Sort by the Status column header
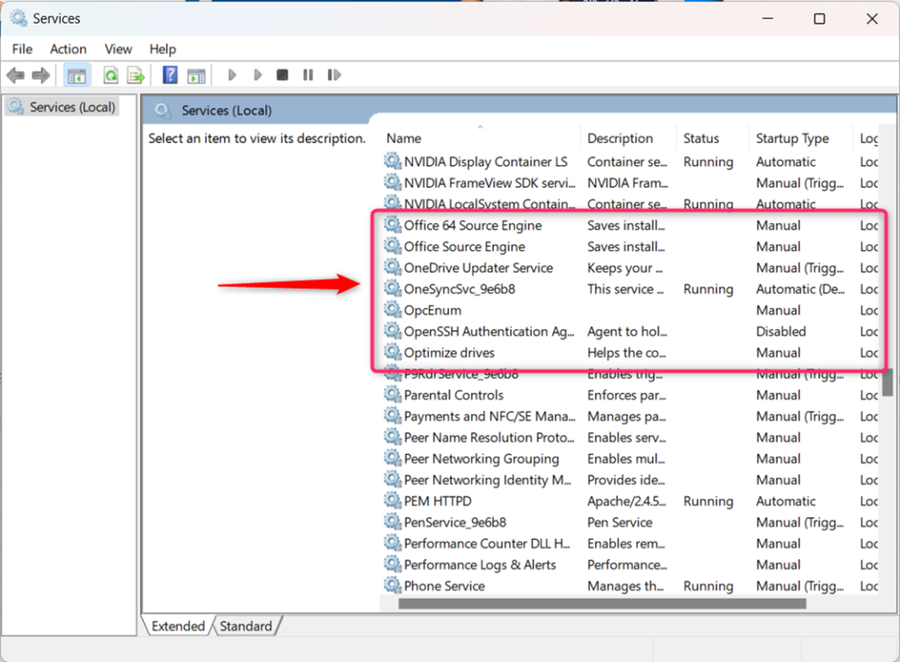This screenshot has width=900, height=662. (701, 138)
